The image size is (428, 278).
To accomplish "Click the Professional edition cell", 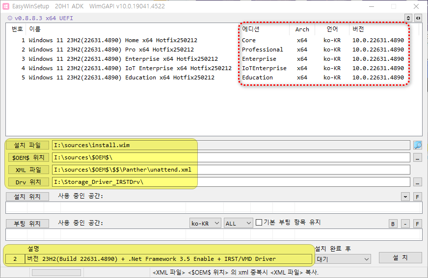I will 262,50.
